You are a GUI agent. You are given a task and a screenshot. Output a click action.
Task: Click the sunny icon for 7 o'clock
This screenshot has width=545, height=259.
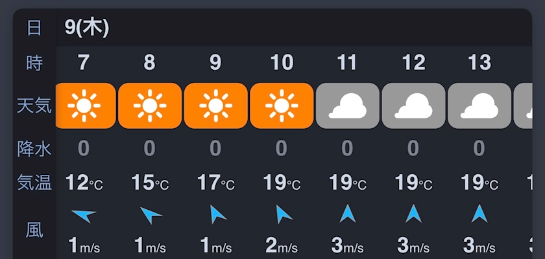click(x=84, y=106)
